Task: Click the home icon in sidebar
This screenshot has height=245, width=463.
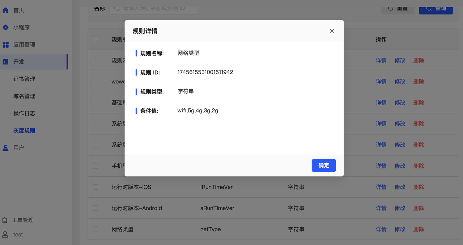Action: pos(5,10)
